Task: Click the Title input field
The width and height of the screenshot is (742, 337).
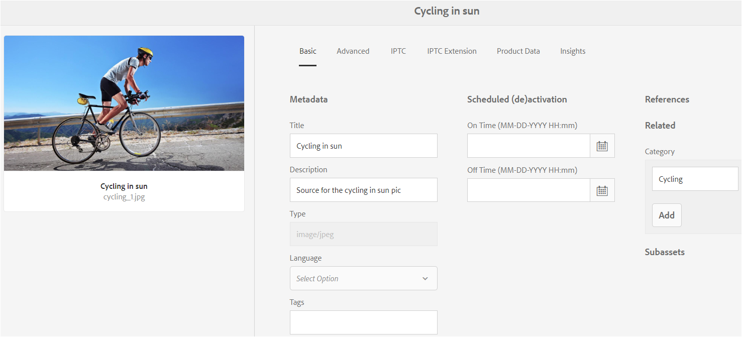Action: (x=363, y=146)
